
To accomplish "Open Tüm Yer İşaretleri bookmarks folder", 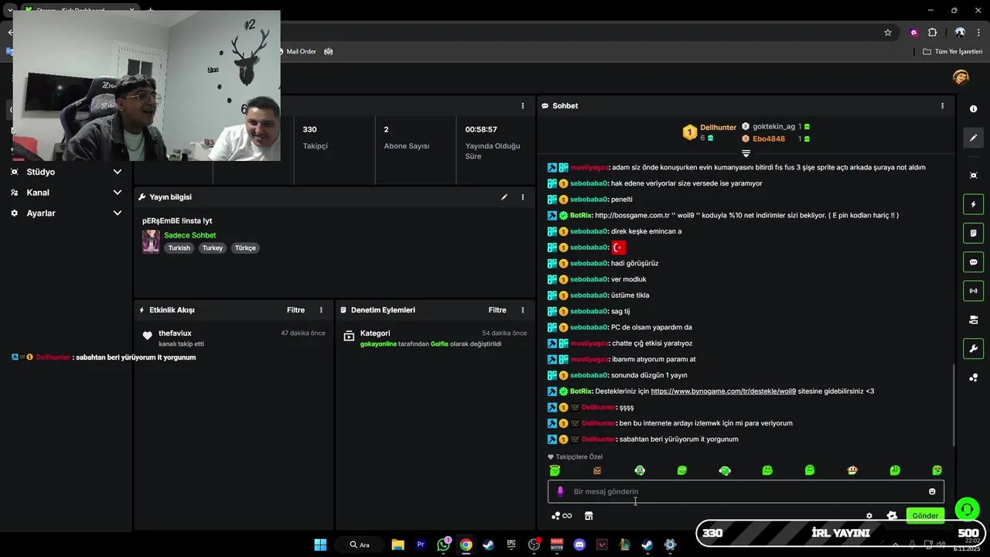I will click(x=952, y=52).
